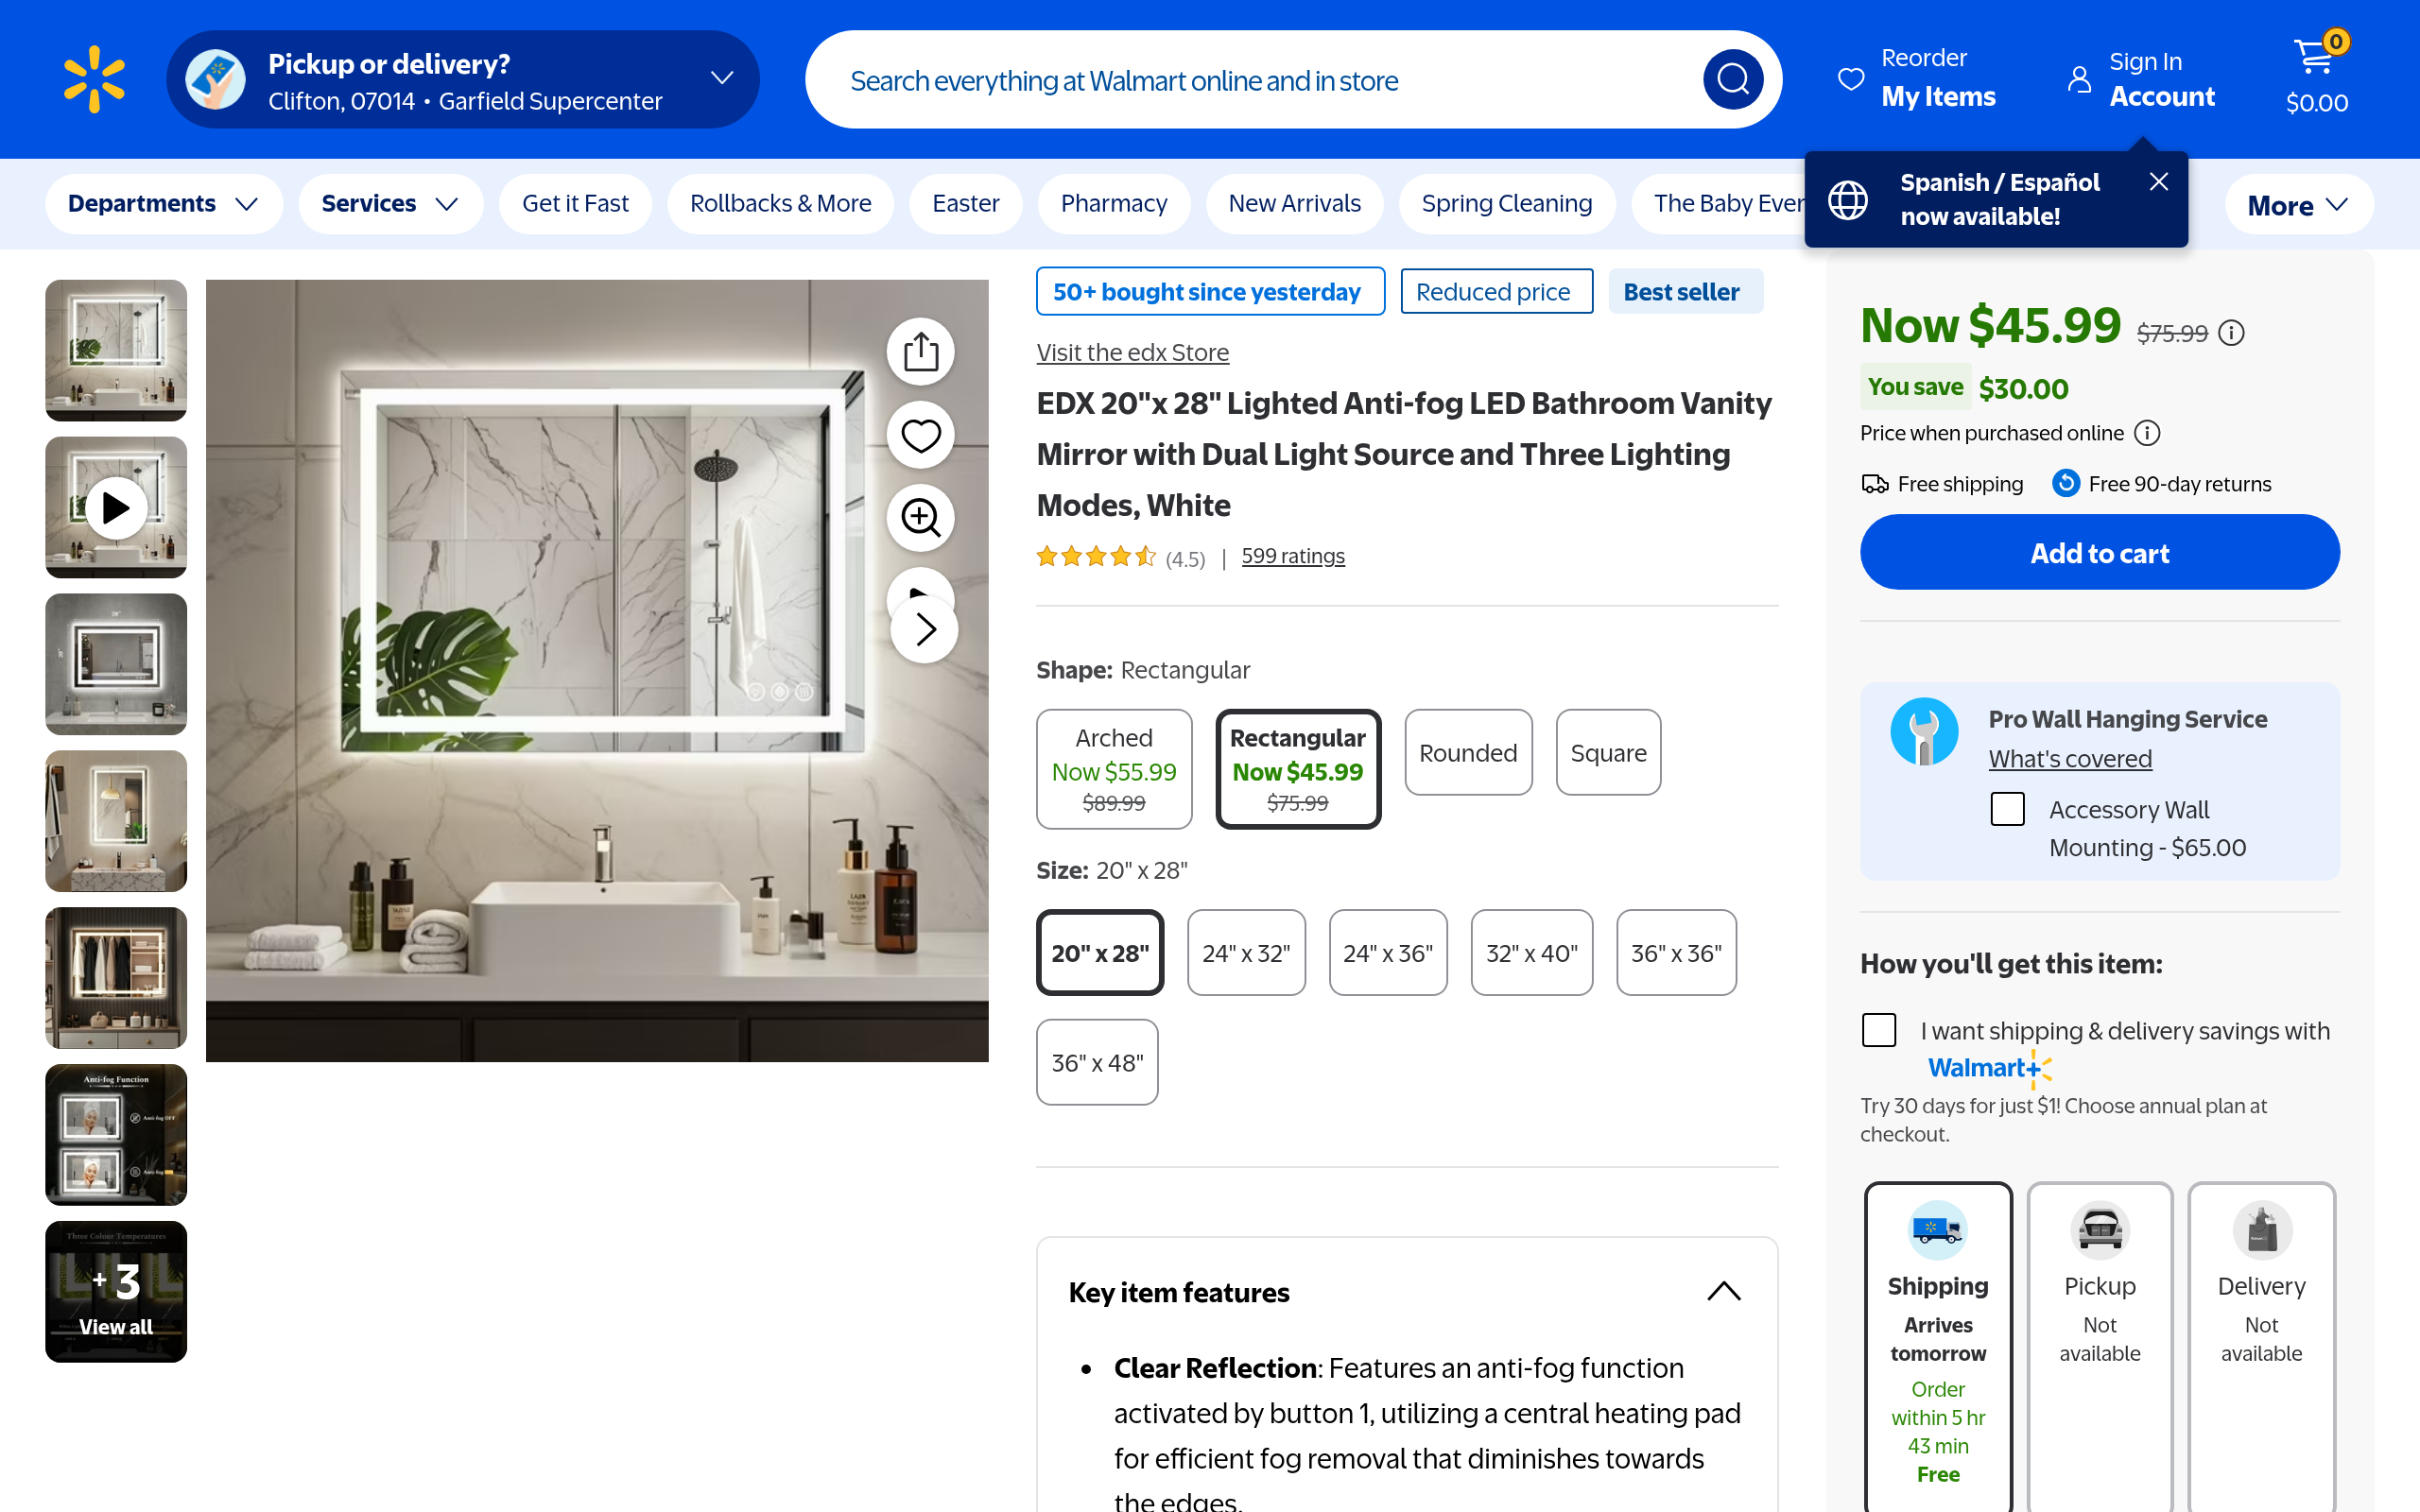This screenshot has width=2420, height=1512.
Task: Click info icon beside $75.99 price
Action: [2231, 333]
